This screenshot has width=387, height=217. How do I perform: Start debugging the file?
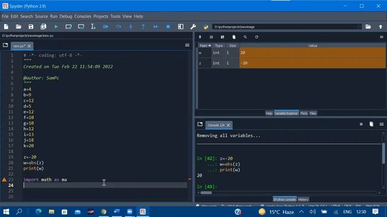pyautogui.click(x=106, y=27)
